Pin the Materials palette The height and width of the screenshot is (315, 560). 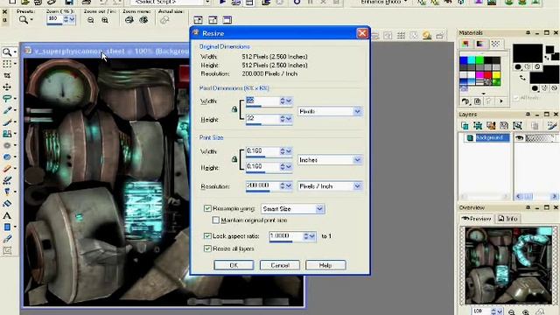[528, 32]
